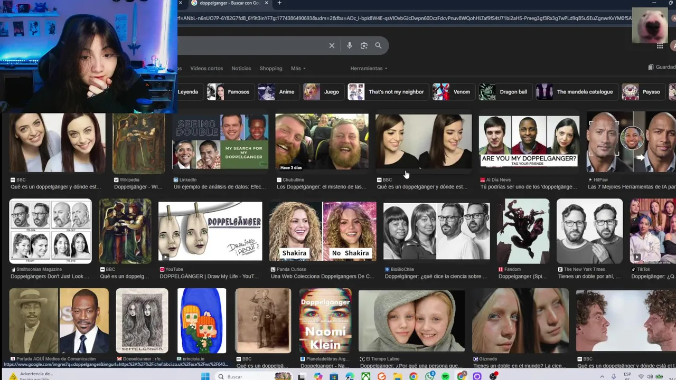676x380 pixels.
Task: Switch to the Noticias tab
Action: 241,69
